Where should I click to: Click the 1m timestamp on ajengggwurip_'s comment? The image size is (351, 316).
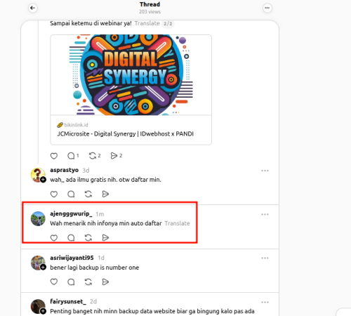point(100,214)
